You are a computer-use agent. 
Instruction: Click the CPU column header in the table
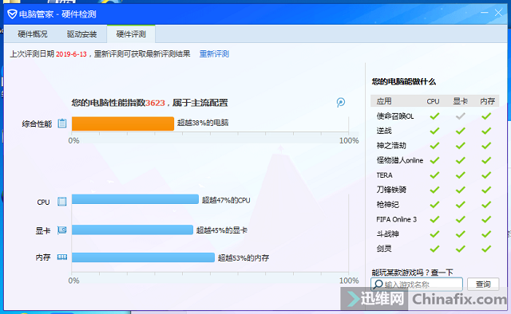tap(433, 101)
